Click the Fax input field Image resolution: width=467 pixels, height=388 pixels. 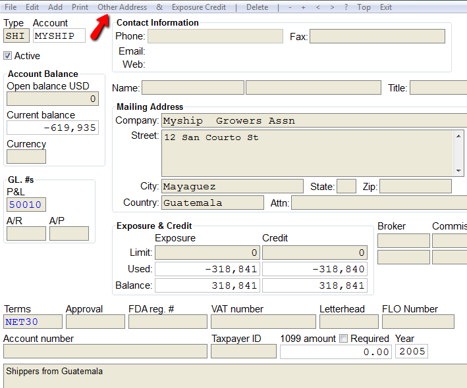point(377,36)
